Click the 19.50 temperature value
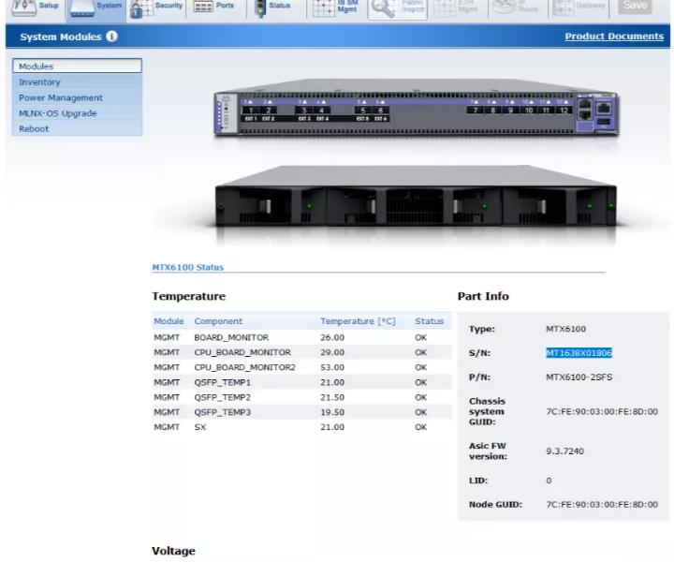The height and width of the screenshot is (562, 674). 332,412
